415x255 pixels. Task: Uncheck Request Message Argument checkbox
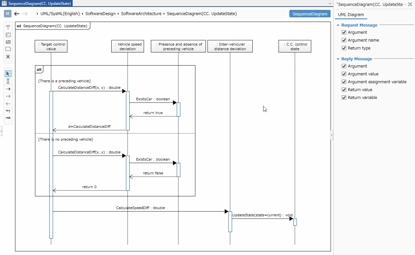(x=344, y=32)
